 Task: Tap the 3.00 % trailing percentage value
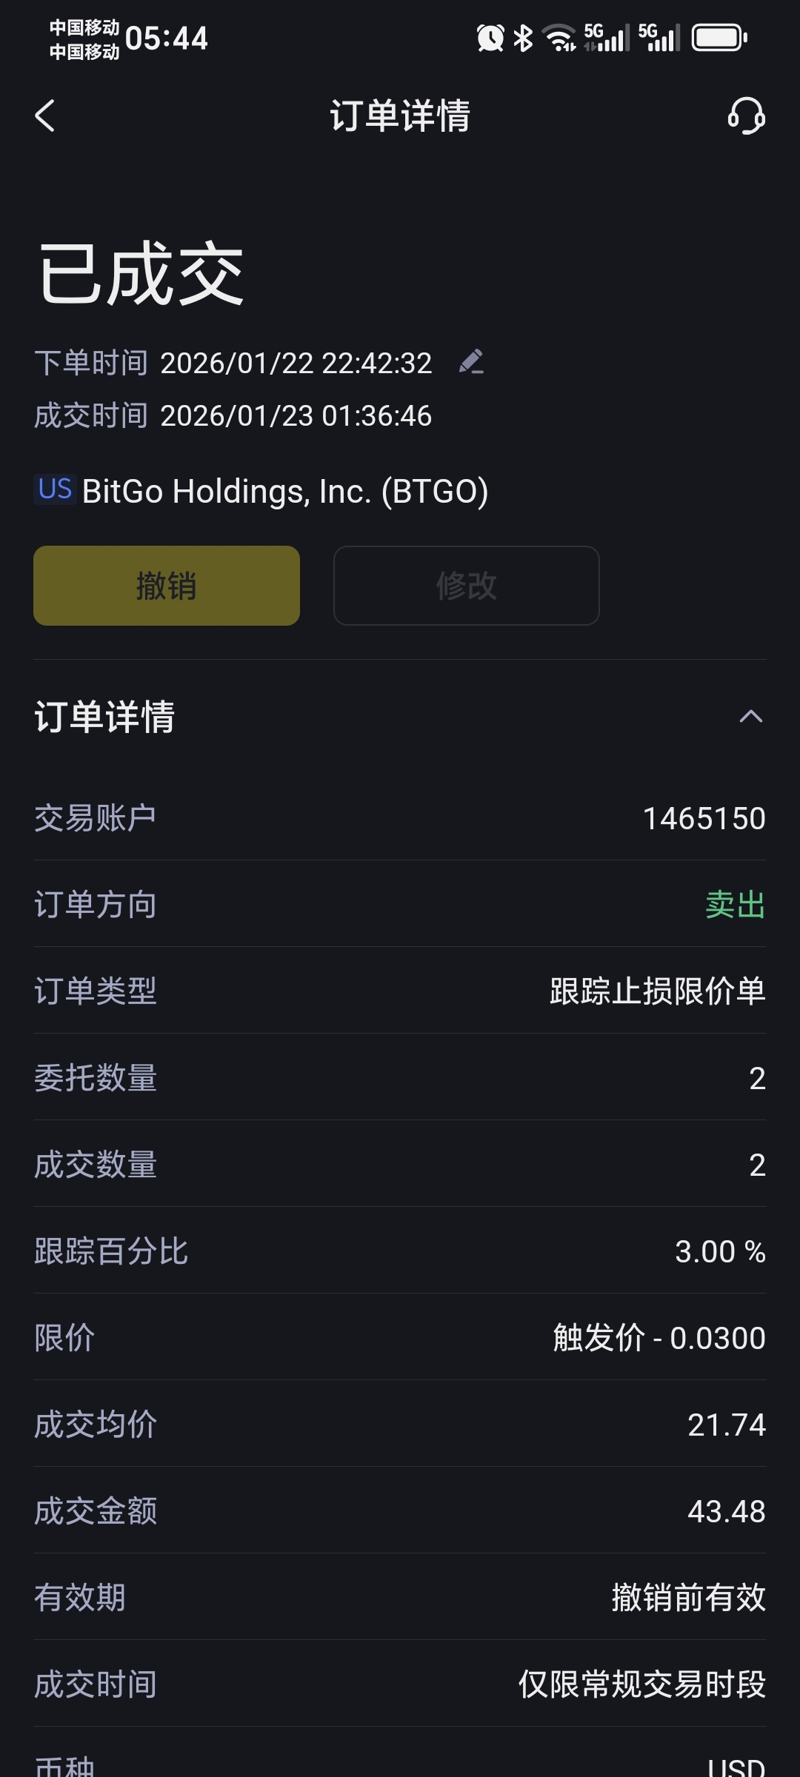tap(719, 1251)
